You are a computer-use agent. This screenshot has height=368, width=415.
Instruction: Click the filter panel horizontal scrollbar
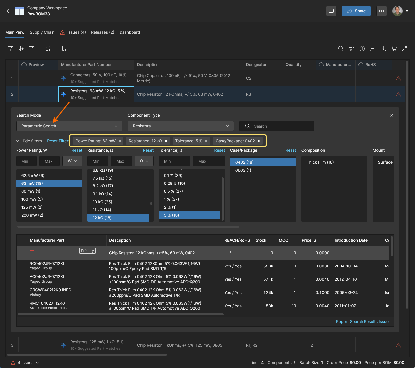click(x=128, y=227)
